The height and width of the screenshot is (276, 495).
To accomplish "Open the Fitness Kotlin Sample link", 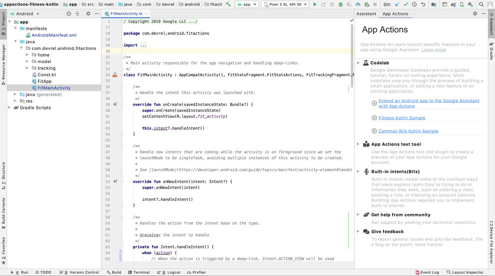I will [x=402, y=118].
